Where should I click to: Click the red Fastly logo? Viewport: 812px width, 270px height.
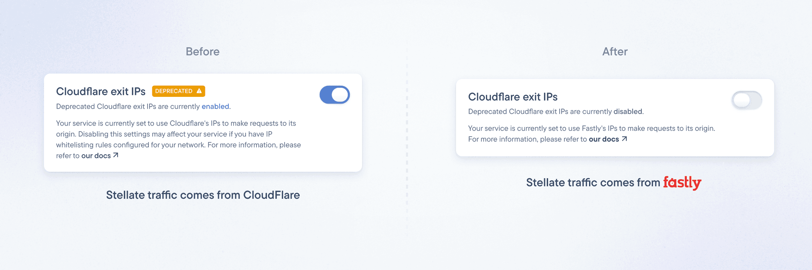pos(682,183)
